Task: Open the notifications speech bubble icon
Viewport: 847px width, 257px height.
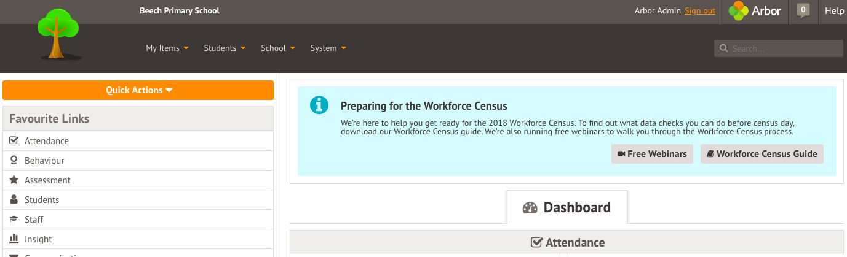Action: [803, 11]
